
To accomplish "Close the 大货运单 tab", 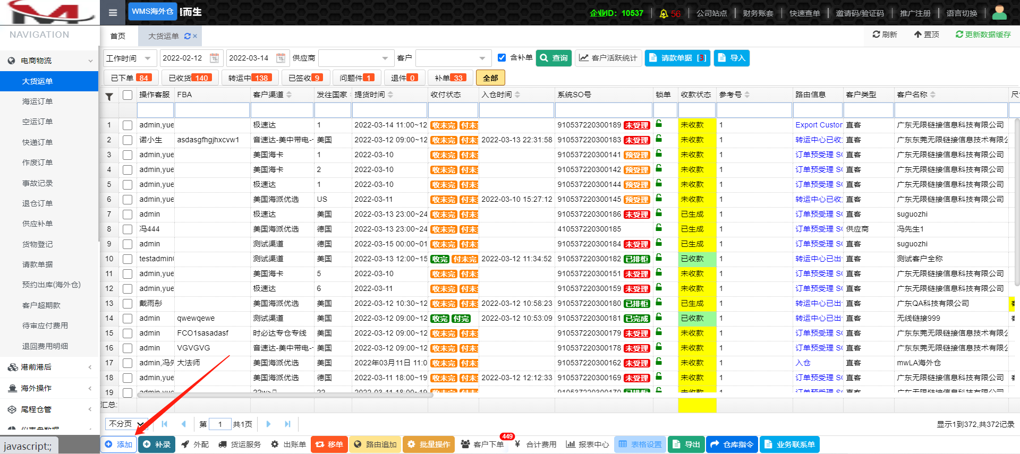I will tap(195, 36).
